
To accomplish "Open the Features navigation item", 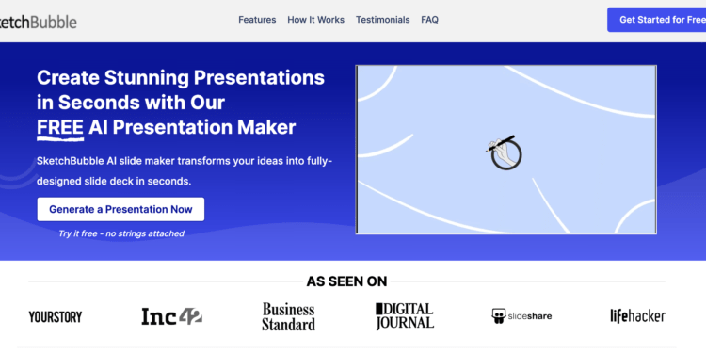I will (x=257, y=20).
